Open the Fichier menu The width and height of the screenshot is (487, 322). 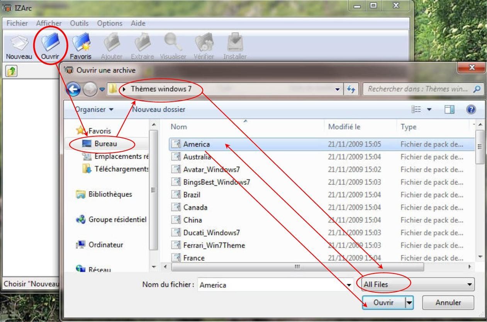(x=17, y=23)
